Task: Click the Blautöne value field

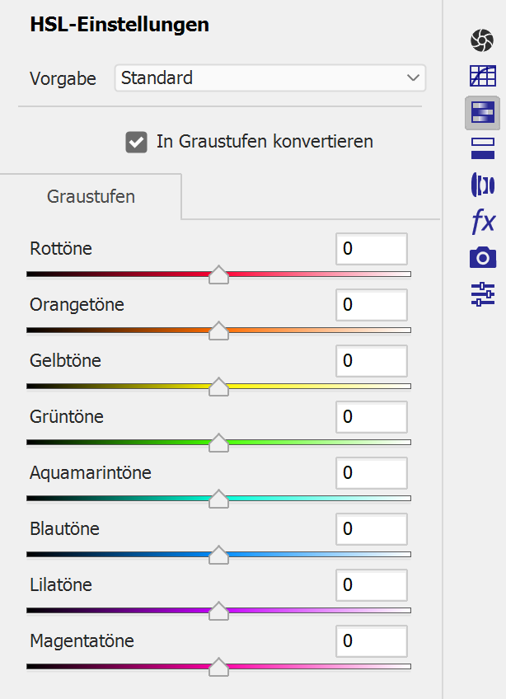Action: click(371, 529)
